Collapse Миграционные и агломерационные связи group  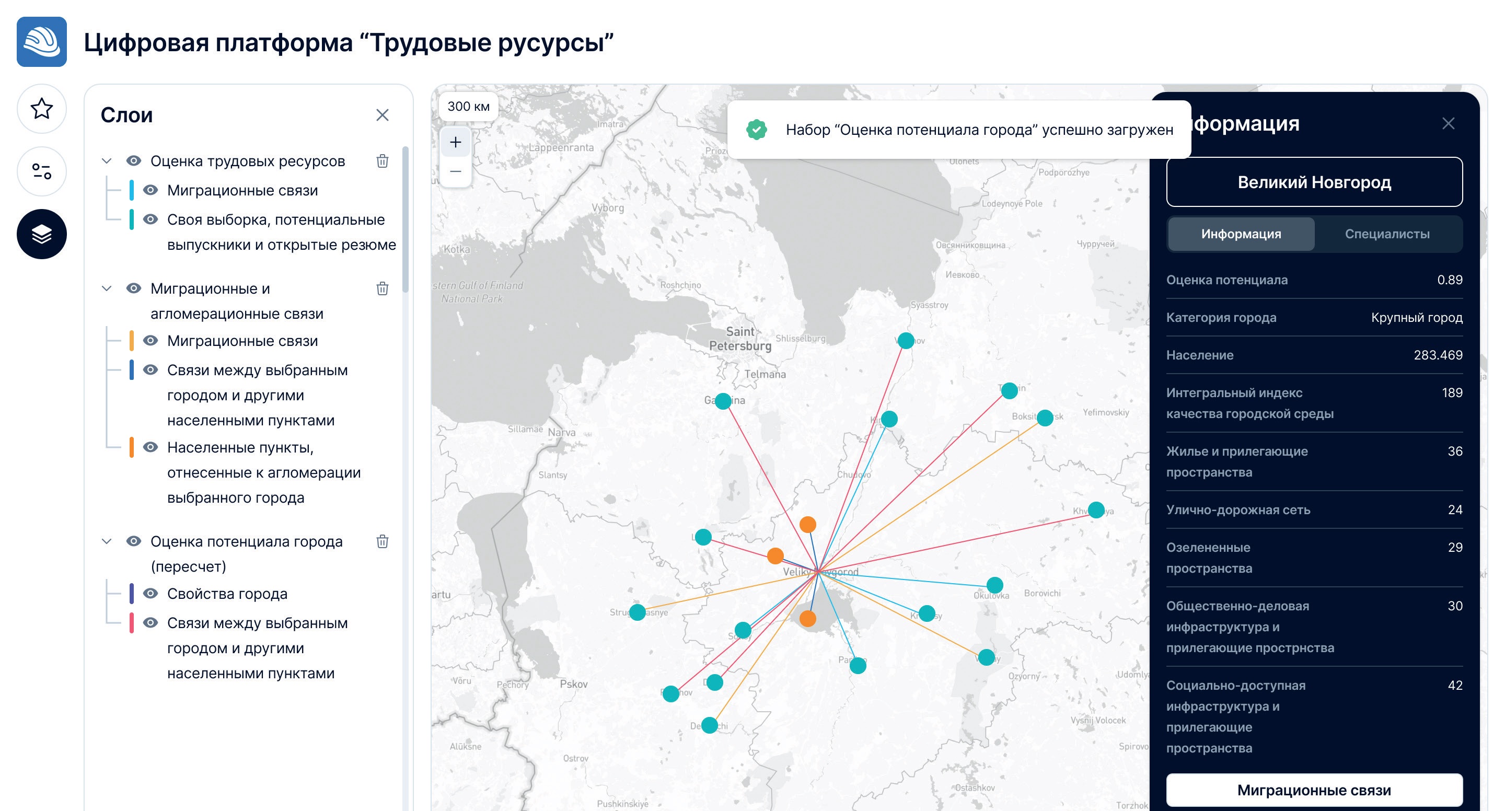[106, 288]
